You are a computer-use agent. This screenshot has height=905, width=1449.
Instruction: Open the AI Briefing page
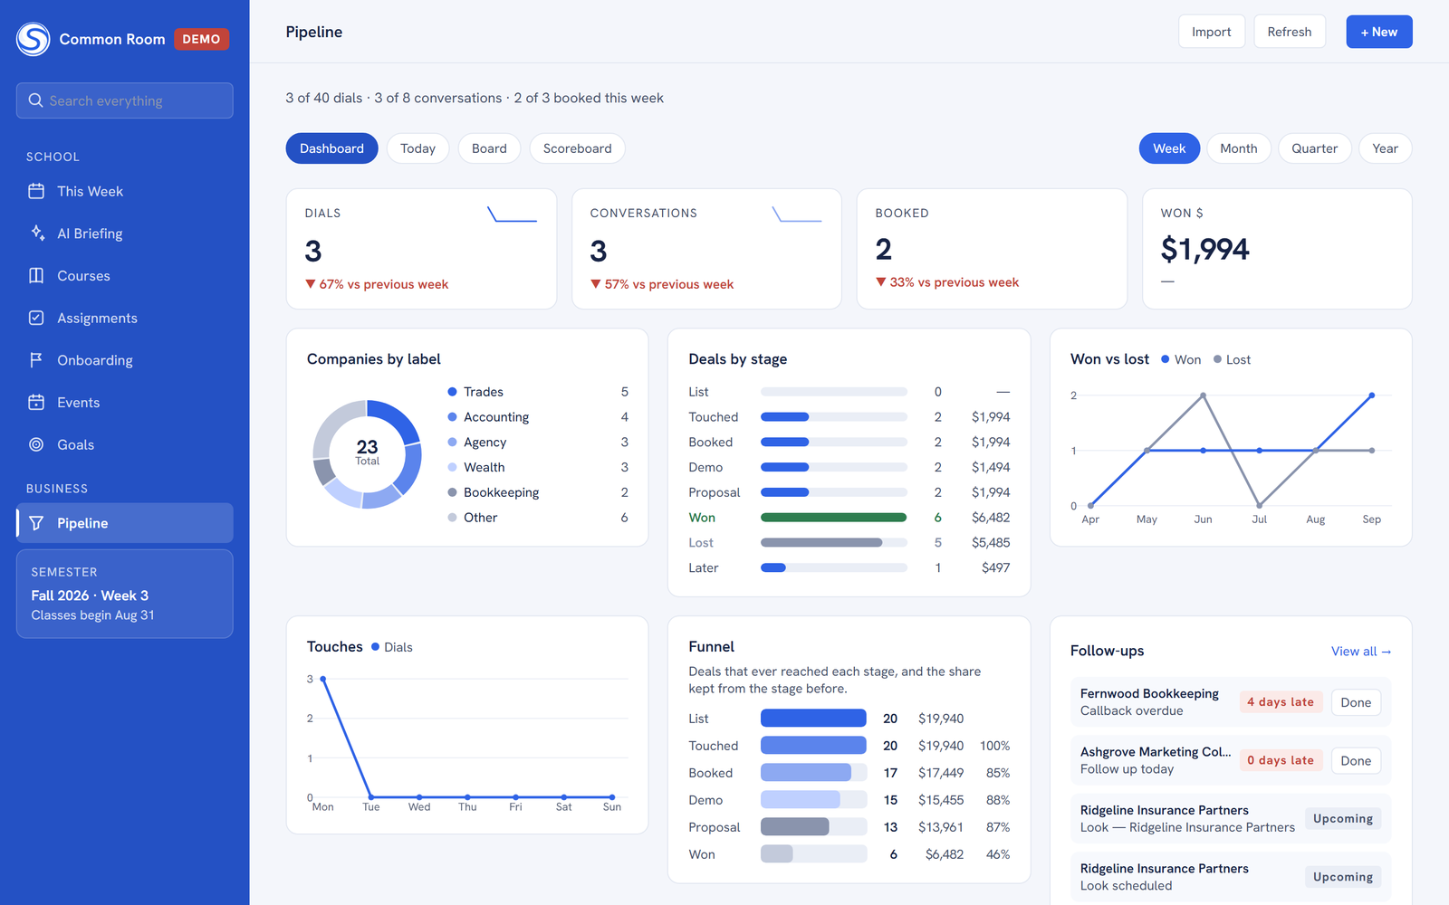coord(125,233)
